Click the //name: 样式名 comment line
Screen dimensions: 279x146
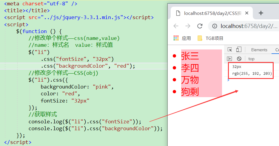click(71, 45)
